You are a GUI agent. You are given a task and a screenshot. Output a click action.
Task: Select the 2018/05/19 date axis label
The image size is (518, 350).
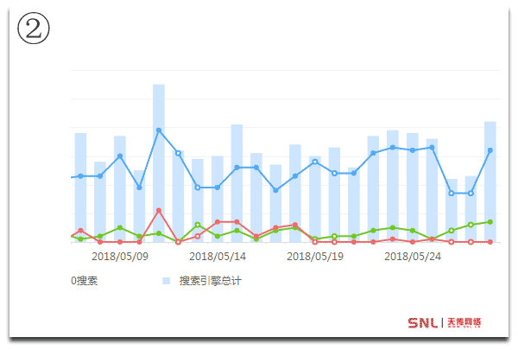point(315,257)
